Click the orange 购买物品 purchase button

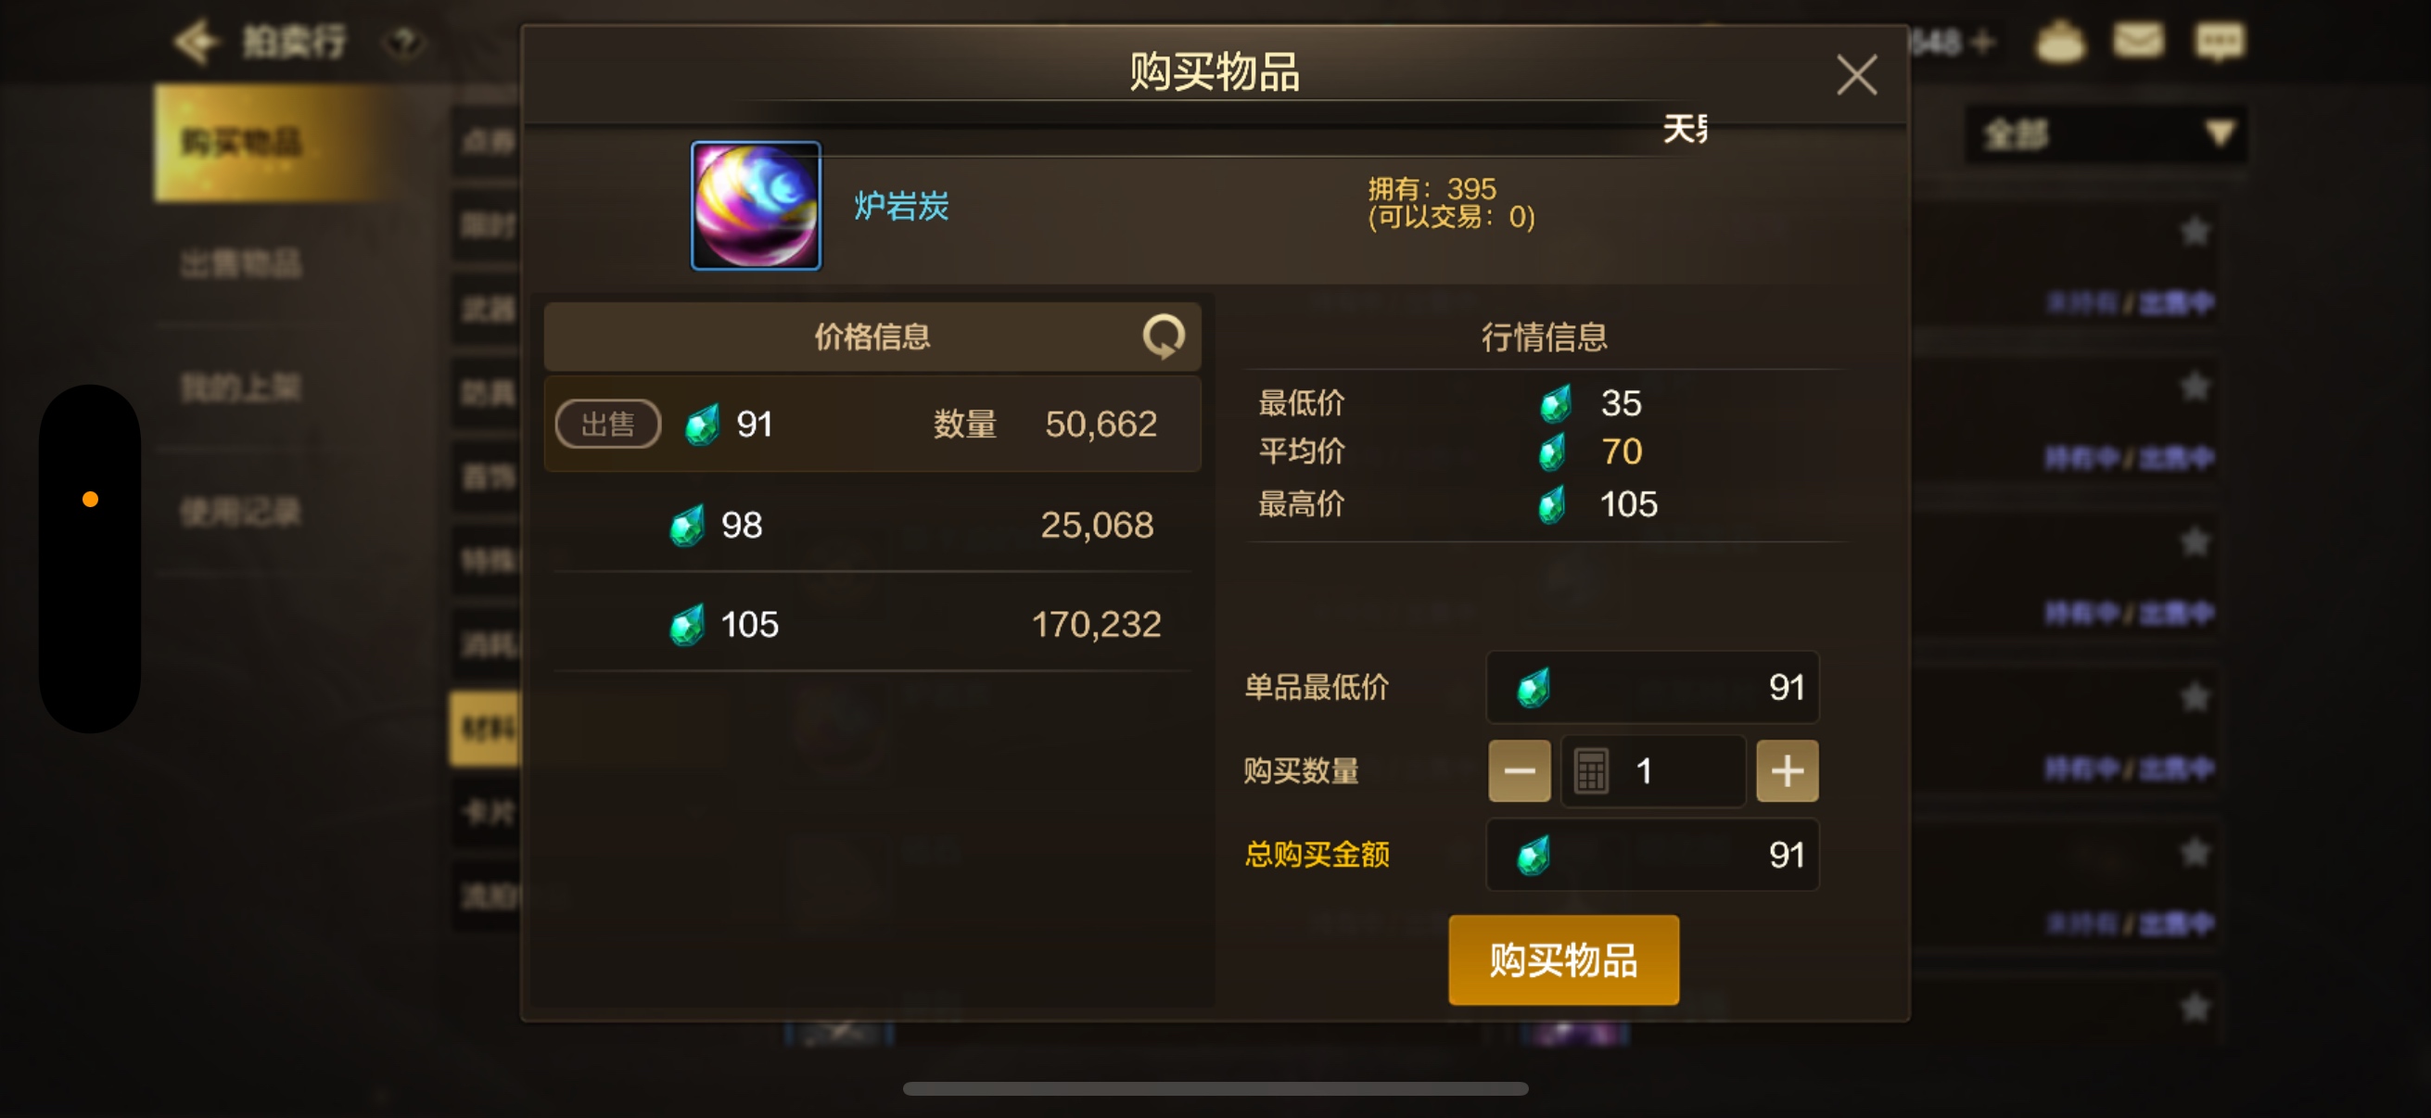tap(1564, 959)
